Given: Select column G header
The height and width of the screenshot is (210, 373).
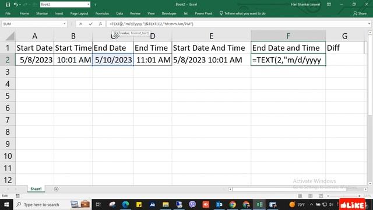Looking at the screenshot, I should tap(344, 36).
